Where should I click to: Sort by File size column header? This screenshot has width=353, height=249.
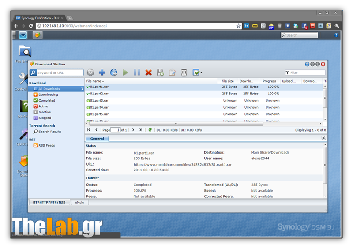(x=227, y=81)
